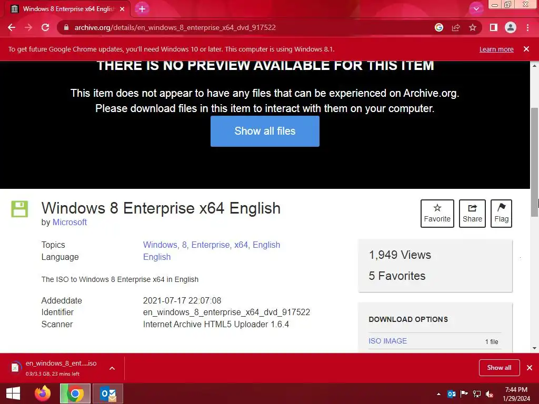Launch Firefox from the taskbar
This screenshot has width=539, height=404.
43,393
